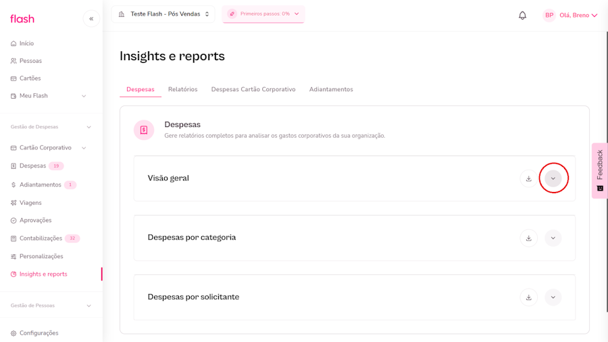
Task: Open Viagens in the sidebar
Action: [30, 203]
